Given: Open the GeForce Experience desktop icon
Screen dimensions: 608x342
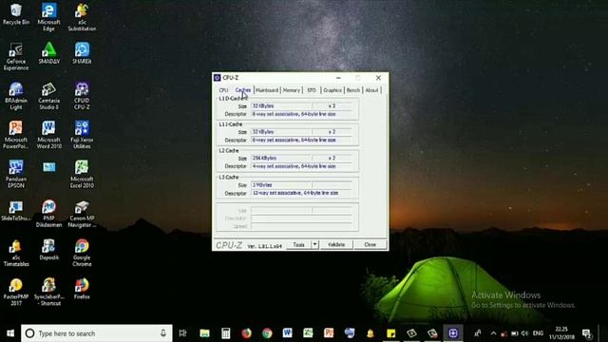Looking at the screenshot, I should pyautogui.click(x=16, y=57).
